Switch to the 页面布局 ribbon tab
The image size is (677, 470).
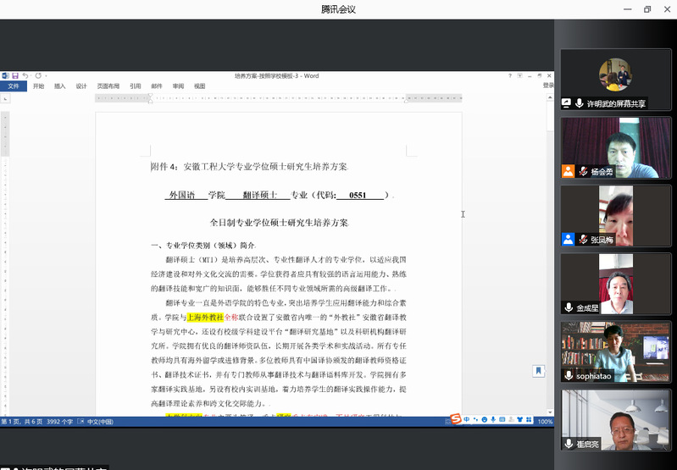pos(108,86)
